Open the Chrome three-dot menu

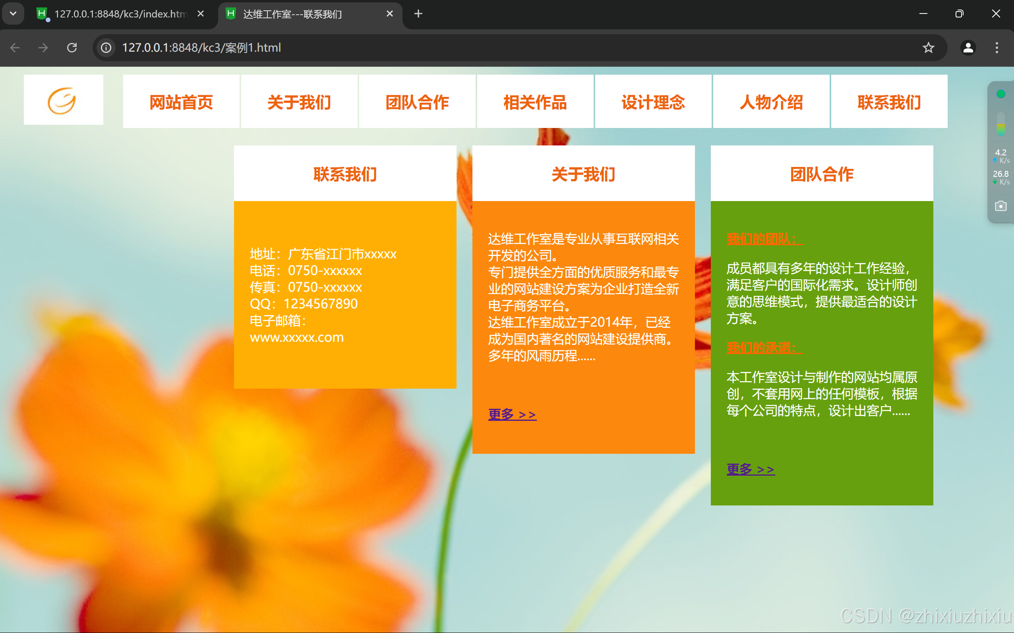point(997,48)
